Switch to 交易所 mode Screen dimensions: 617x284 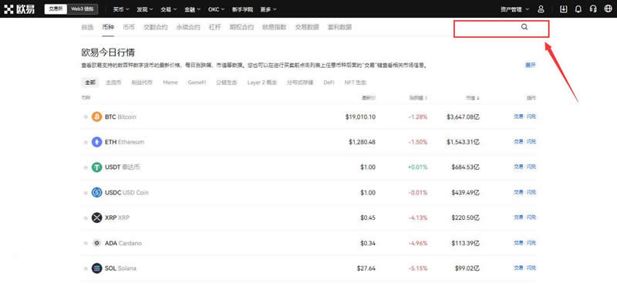56,9
